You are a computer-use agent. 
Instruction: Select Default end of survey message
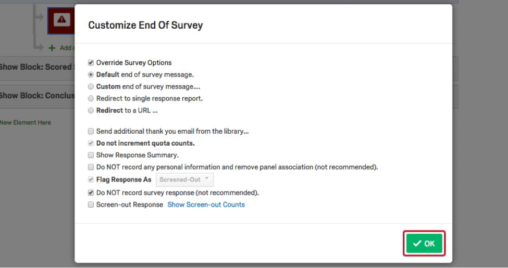[91, 75]
